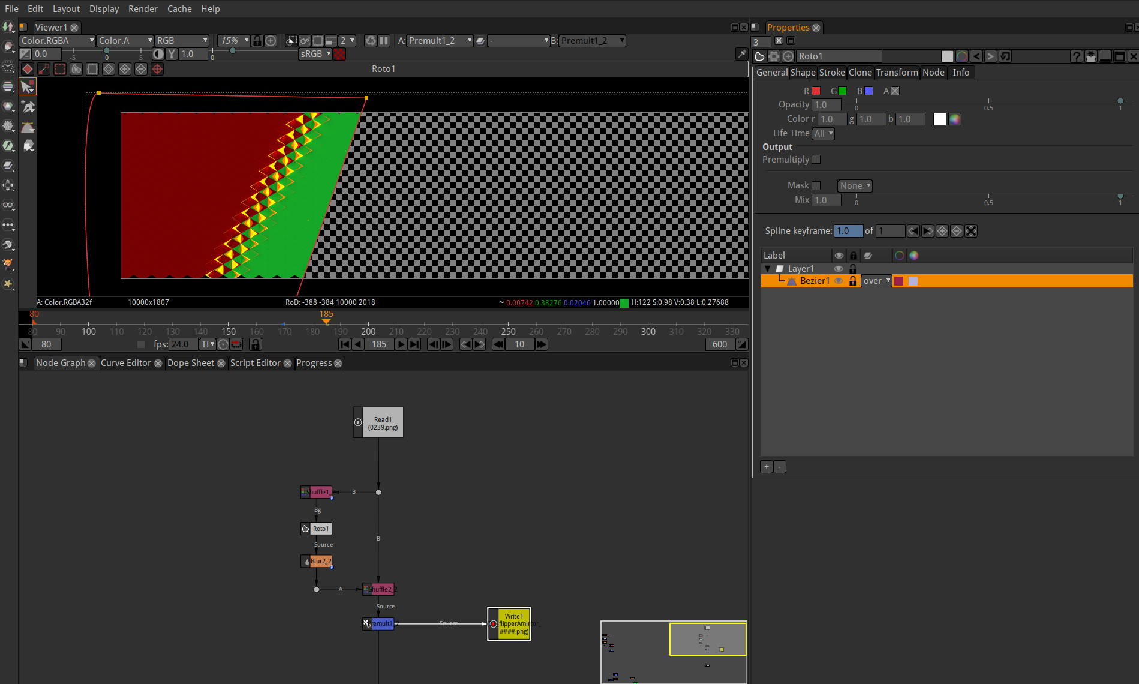
Task: Click the help question mark icon for Roto1
Action: coord(1076,56)
